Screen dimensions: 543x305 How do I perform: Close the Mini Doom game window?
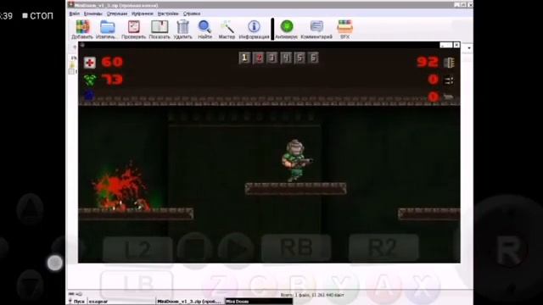[456, 45]
